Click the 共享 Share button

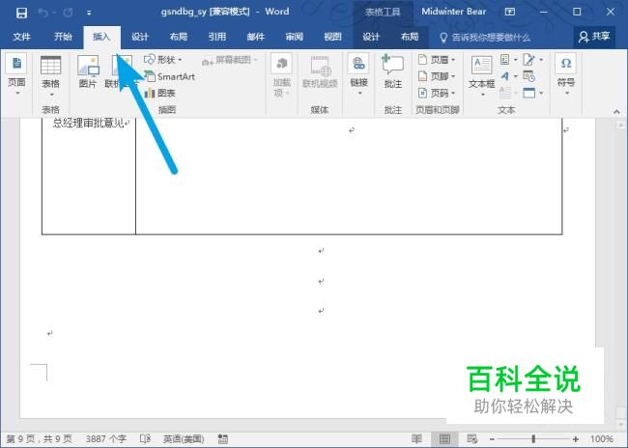(594, 37)
